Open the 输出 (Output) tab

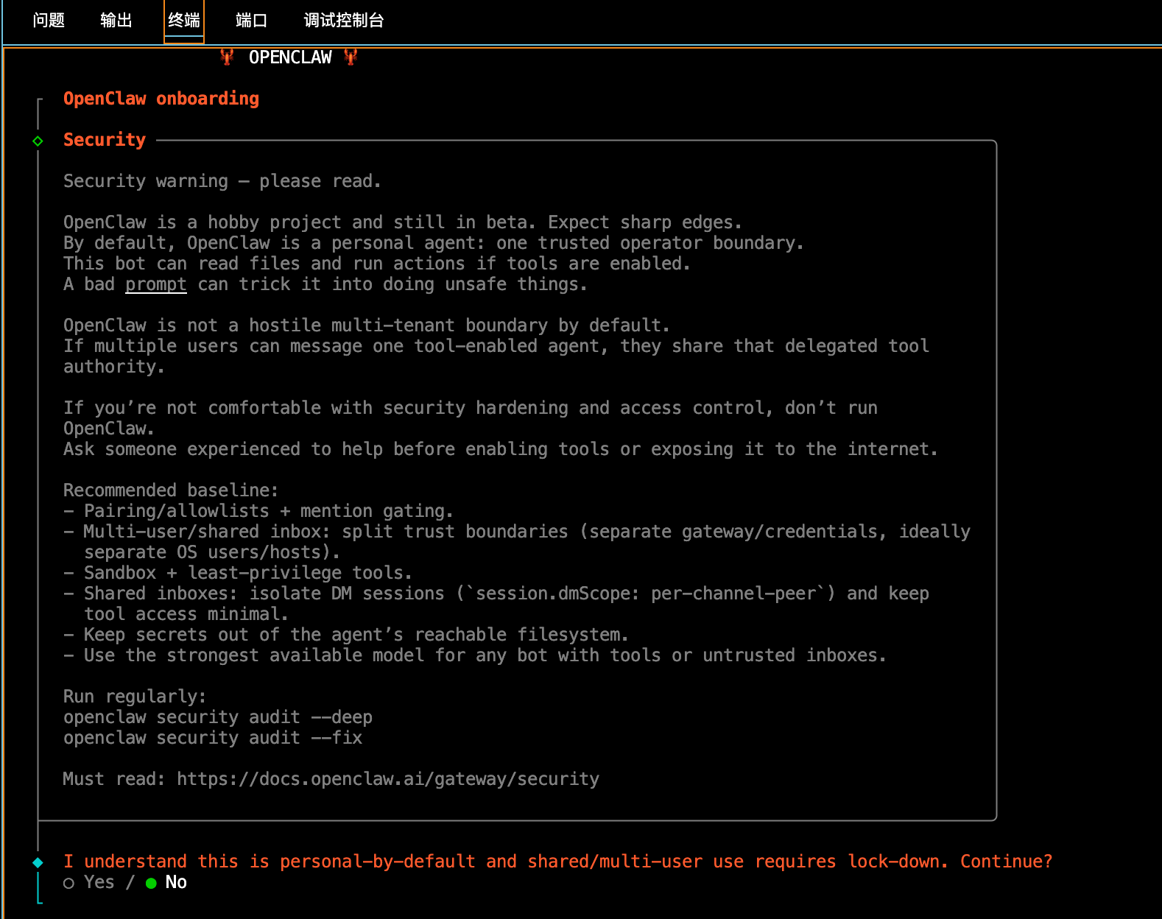coord(116,21)
